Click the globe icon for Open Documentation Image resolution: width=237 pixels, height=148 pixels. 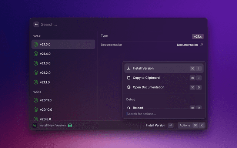pyautogui.click(x=128, y=87)
